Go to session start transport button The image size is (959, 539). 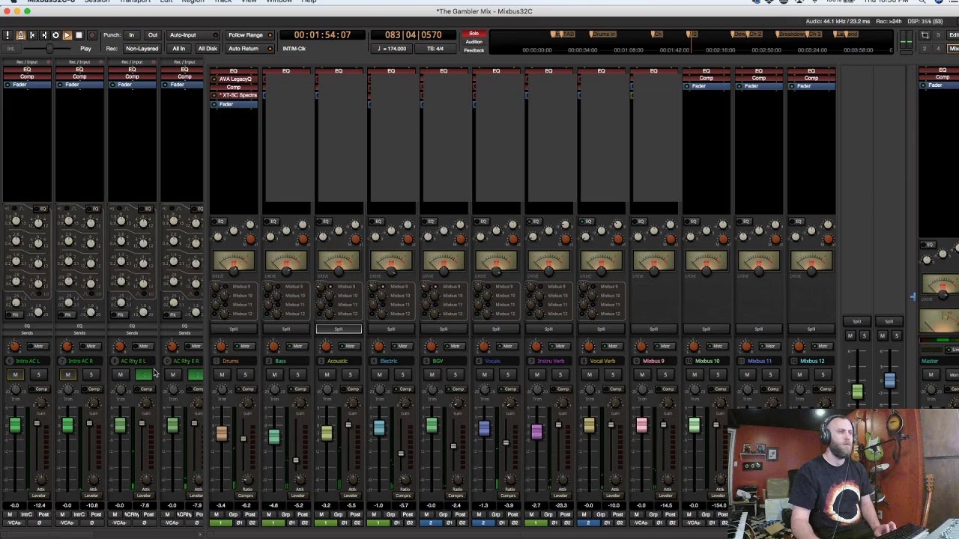point(32,35)
